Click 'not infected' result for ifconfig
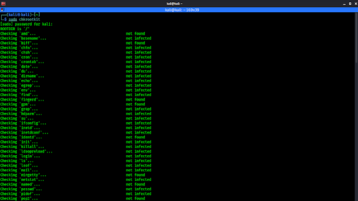Viewport: 358px width, 201px height. (139, 123)
